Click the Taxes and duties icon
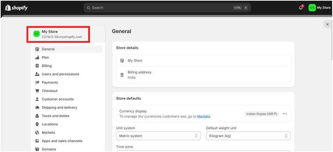Image resolution: width=333 pixels, height=152 pixels. 37,116
